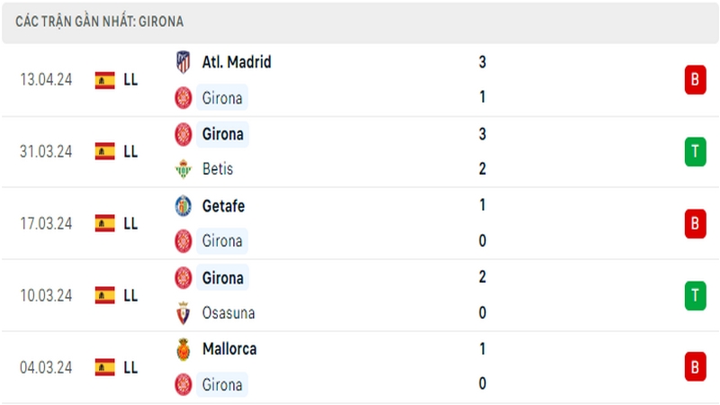720x405 pixels.
Task: Click the Betis club crest icon
Action: pyautogui.click(x=184, y=169)
